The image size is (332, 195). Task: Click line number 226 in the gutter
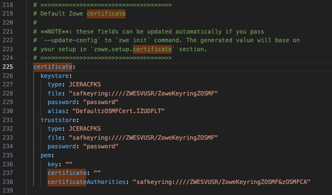pos(8,76)
